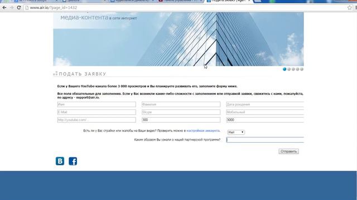The image size is (357, 200).
Task: Click the Мобильный phone input field
Action: click(265, 112)
